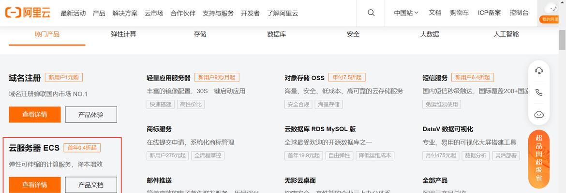Click the Alibaba Cloud logo
This screenshot has height=193, width=566.
pos(28,13)
